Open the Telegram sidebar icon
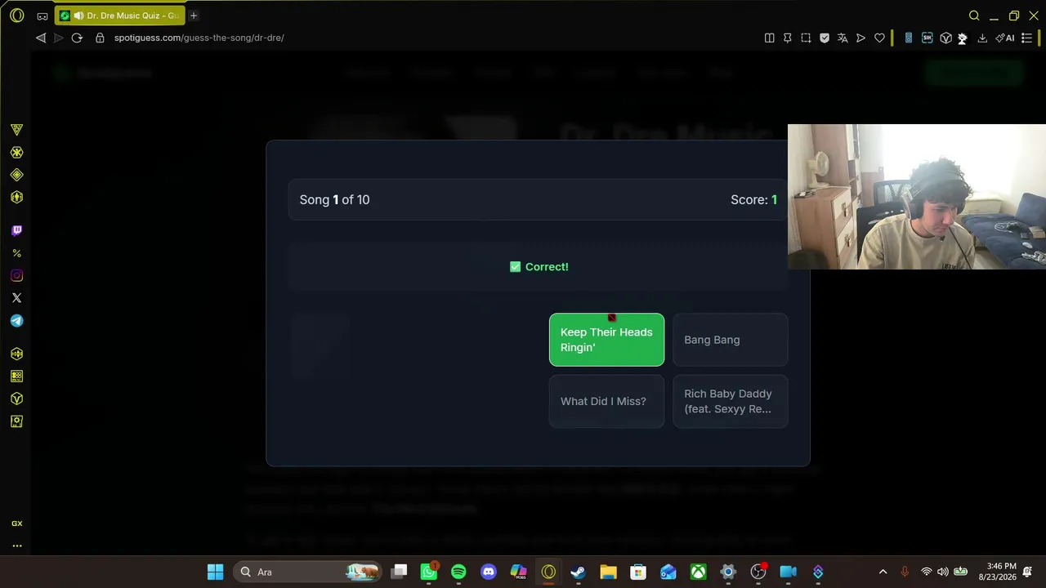Viewport: 1046px width, 588px height. pyautogui.click(x=16, y=321)
